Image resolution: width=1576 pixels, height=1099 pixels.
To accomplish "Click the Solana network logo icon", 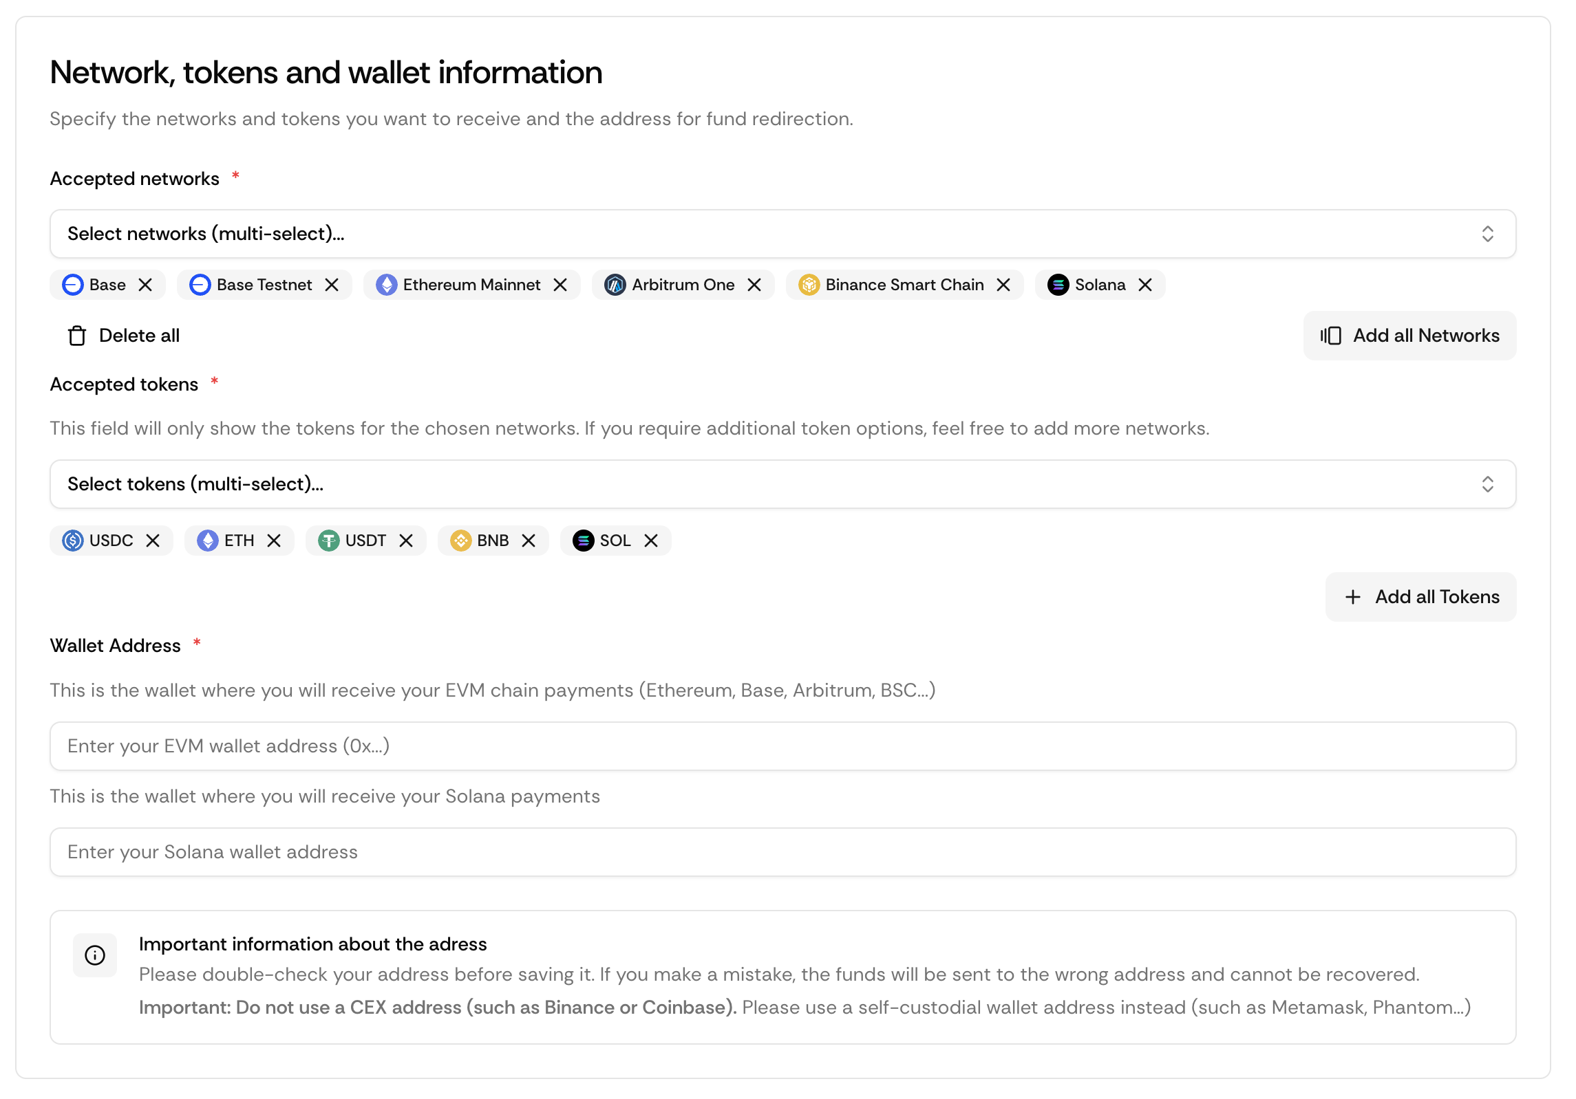I will pyautogui.click(x=1058, y=285).
